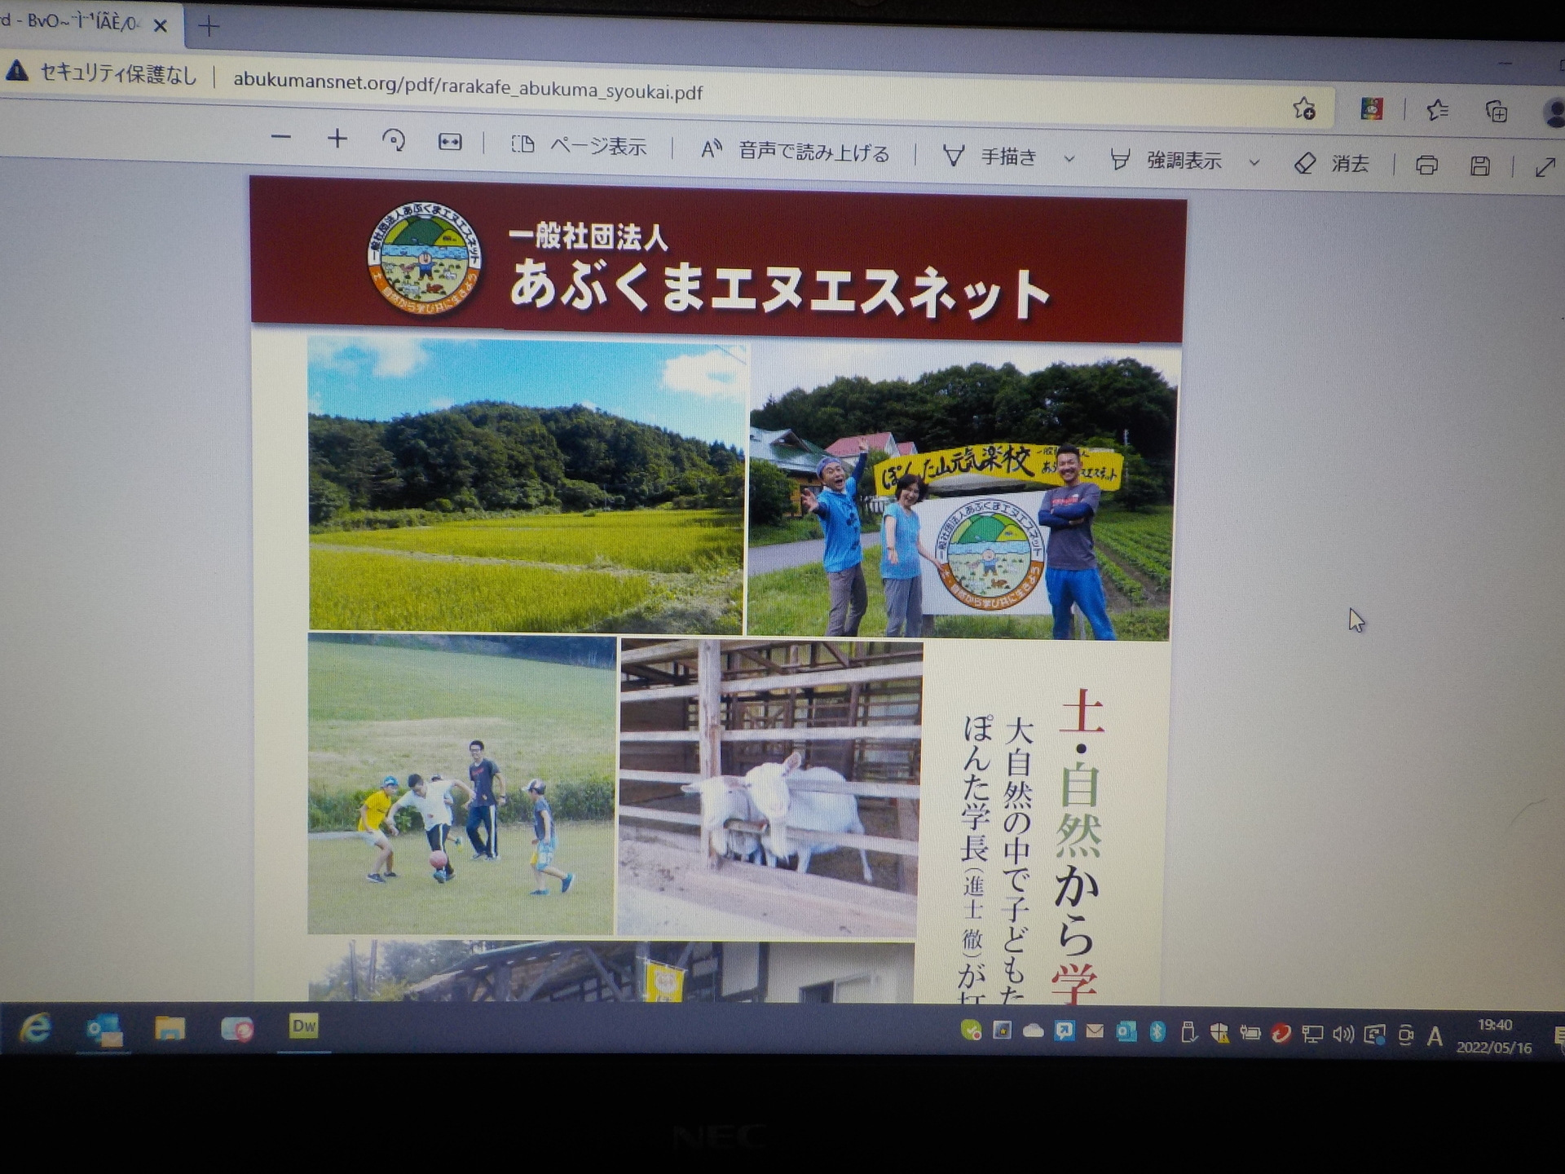This screenshot has width=1565, height=1174.
Task: Click the photo of kids playing soccer
Action: click(x=461, y=784)
